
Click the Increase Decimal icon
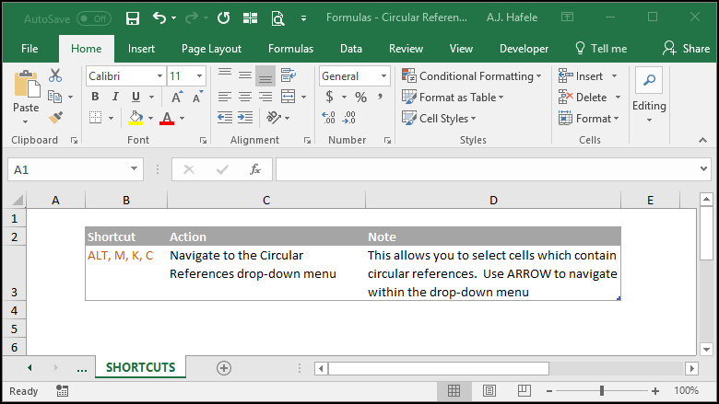(328, 118)
